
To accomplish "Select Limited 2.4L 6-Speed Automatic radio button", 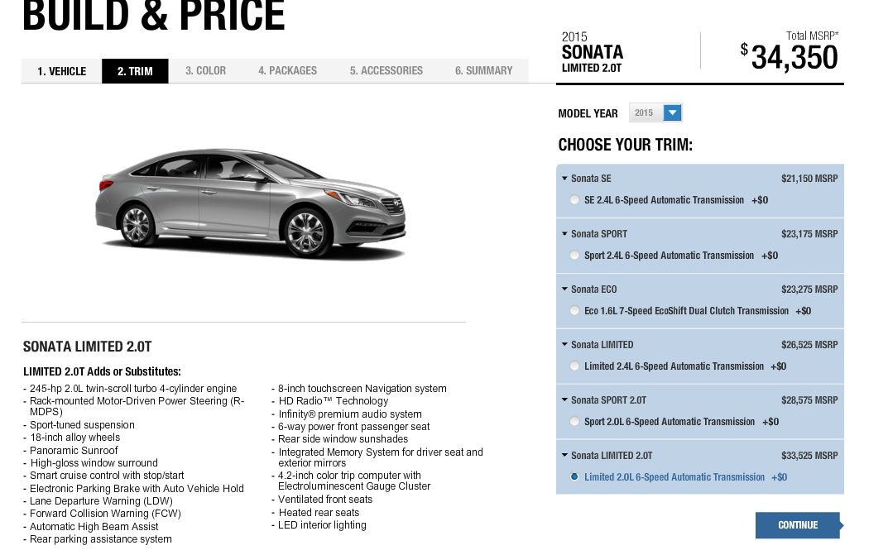I will point(574,366).
